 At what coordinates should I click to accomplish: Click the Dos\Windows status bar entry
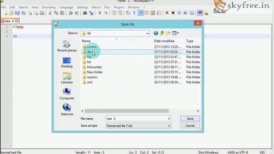pos(208,152)
